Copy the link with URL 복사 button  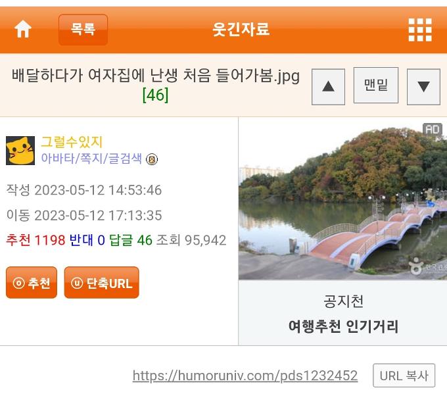click(404, 376)
